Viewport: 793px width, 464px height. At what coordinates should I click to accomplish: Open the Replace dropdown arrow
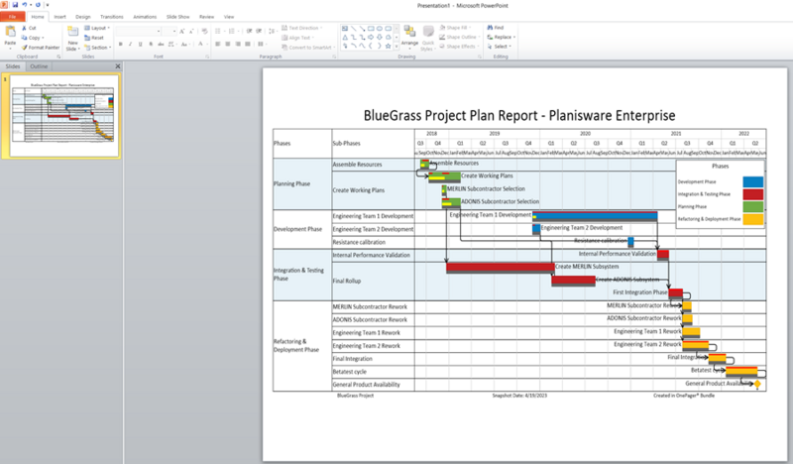(x=514, y=37)
